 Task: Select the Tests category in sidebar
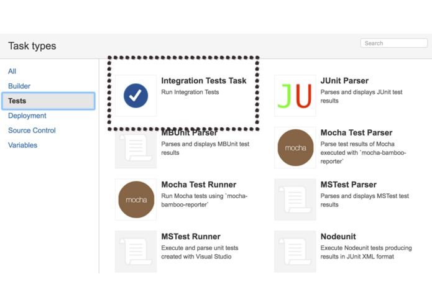pos(48,101)
